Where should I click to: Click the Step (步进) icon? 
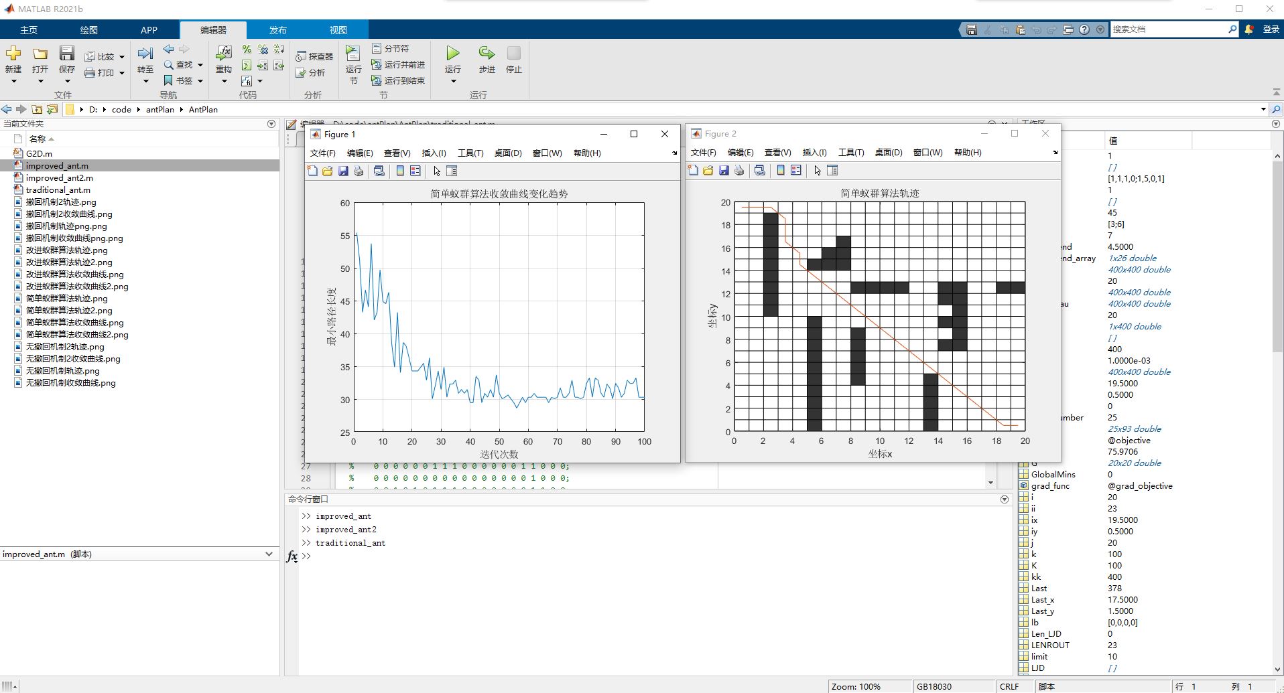(x=487, y=54)
